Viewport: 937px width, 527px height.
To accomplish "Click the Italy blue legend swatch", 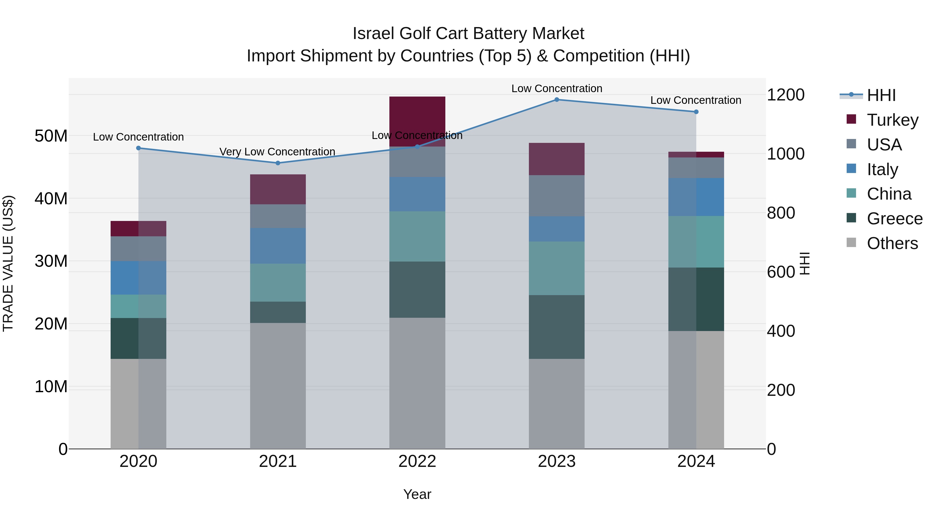I will pyautogui.click(x=851, y=168).
